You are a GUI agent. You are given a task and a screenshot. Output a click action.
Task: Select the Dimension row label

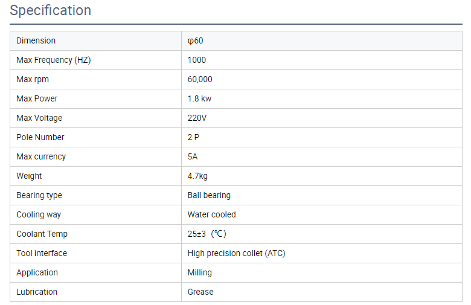click(36, 40)
